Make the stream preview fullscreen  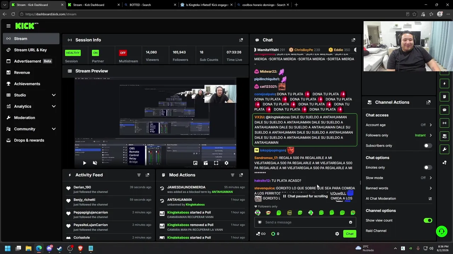coord(216,163)
